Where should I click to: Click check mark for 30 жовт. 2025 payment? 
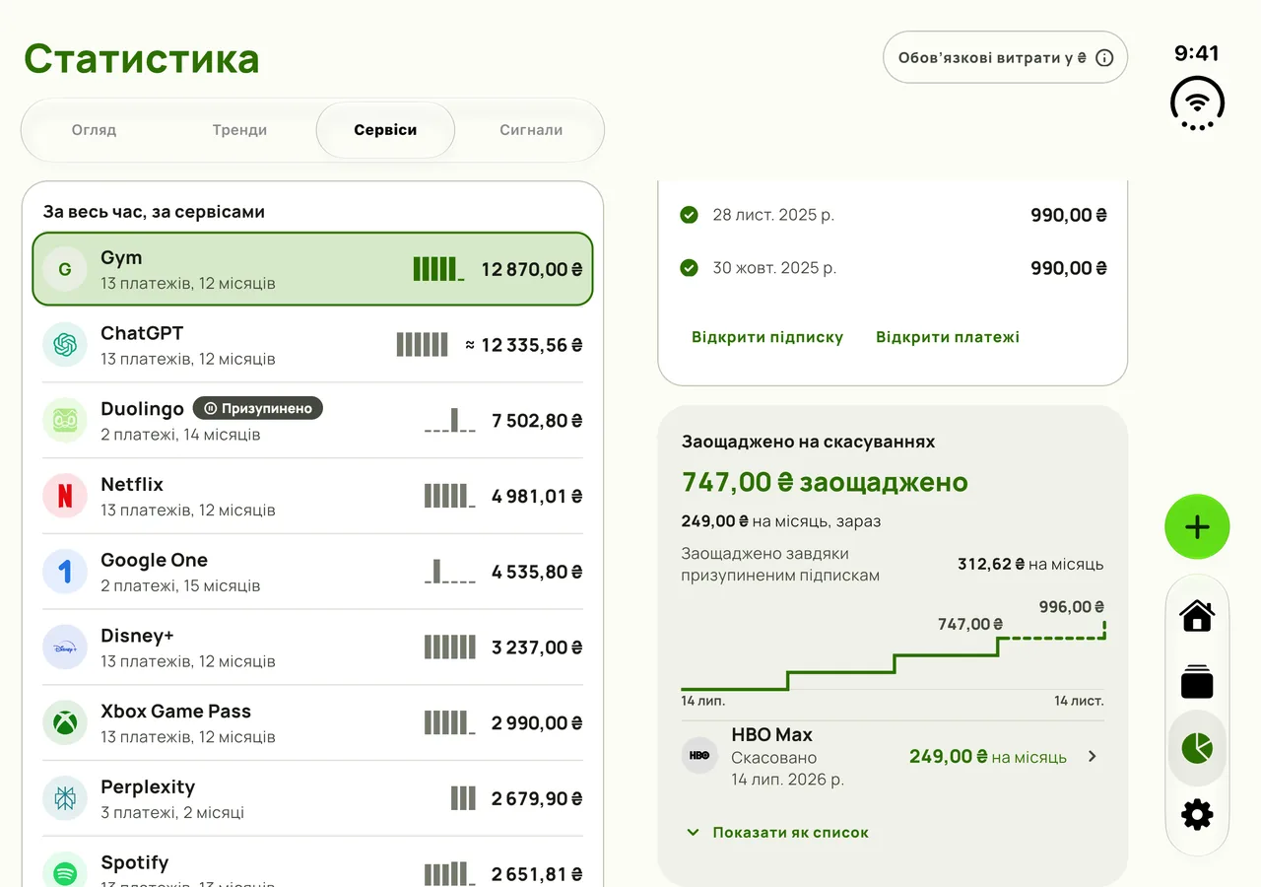689,268
